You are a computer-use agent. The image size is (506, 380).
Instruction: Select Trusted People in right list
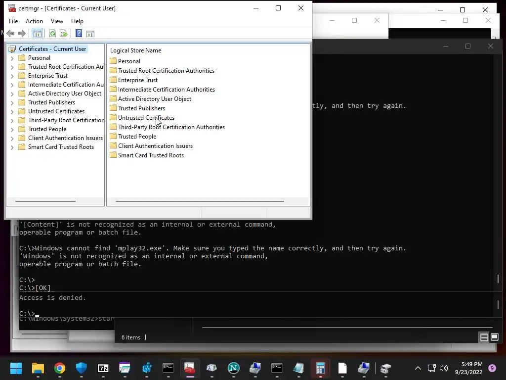coord(137,136)
